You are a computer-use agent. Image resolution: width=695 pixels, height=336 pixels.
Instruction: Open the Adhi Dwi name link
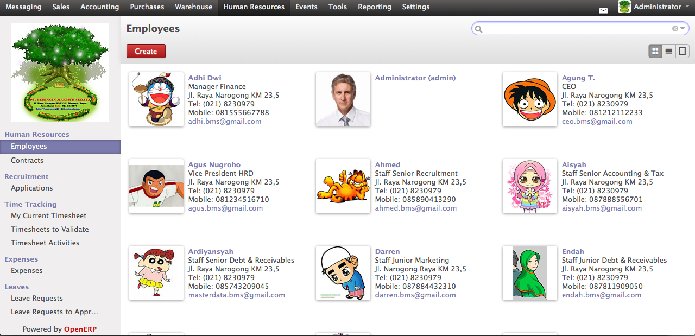[205, 78]
